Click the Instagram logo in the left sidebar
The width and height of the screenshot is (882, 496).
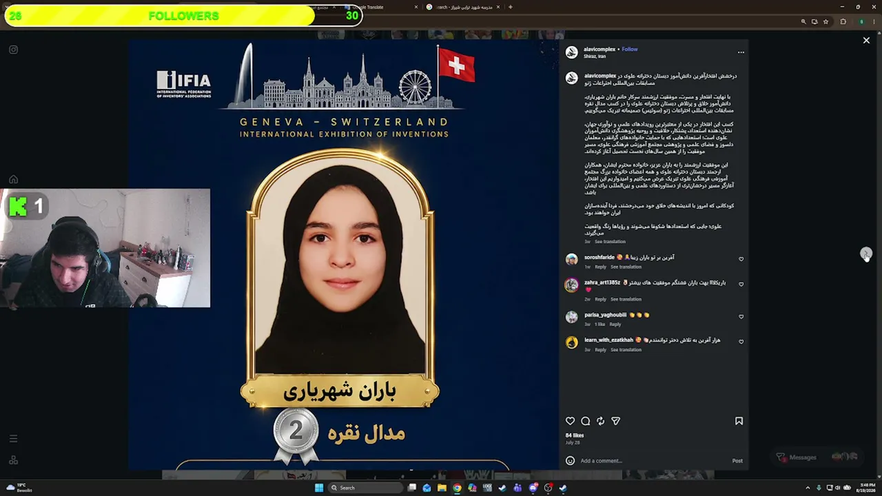(13, 50)
